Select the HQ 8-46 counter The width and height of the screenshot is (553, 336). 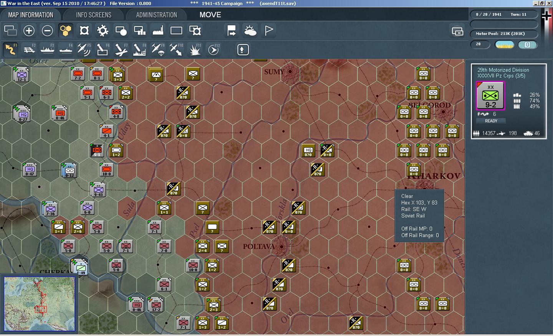click(x=60, y=113)
